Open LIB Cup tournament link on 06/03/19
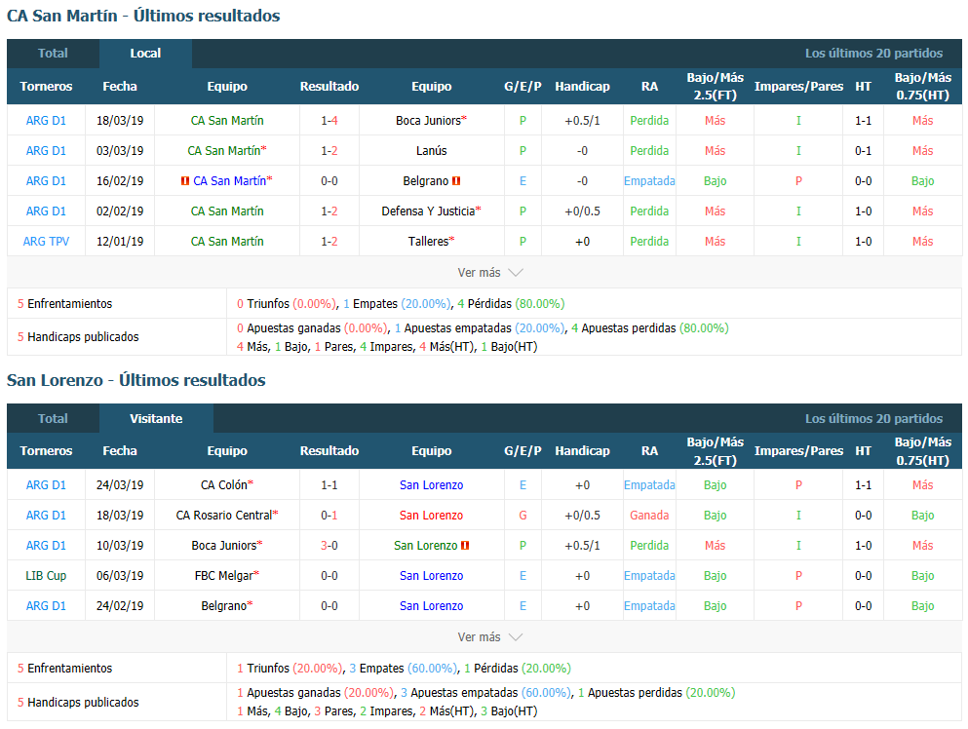The width and height of the screenshot is (968, 729). [x=46, y=576]
